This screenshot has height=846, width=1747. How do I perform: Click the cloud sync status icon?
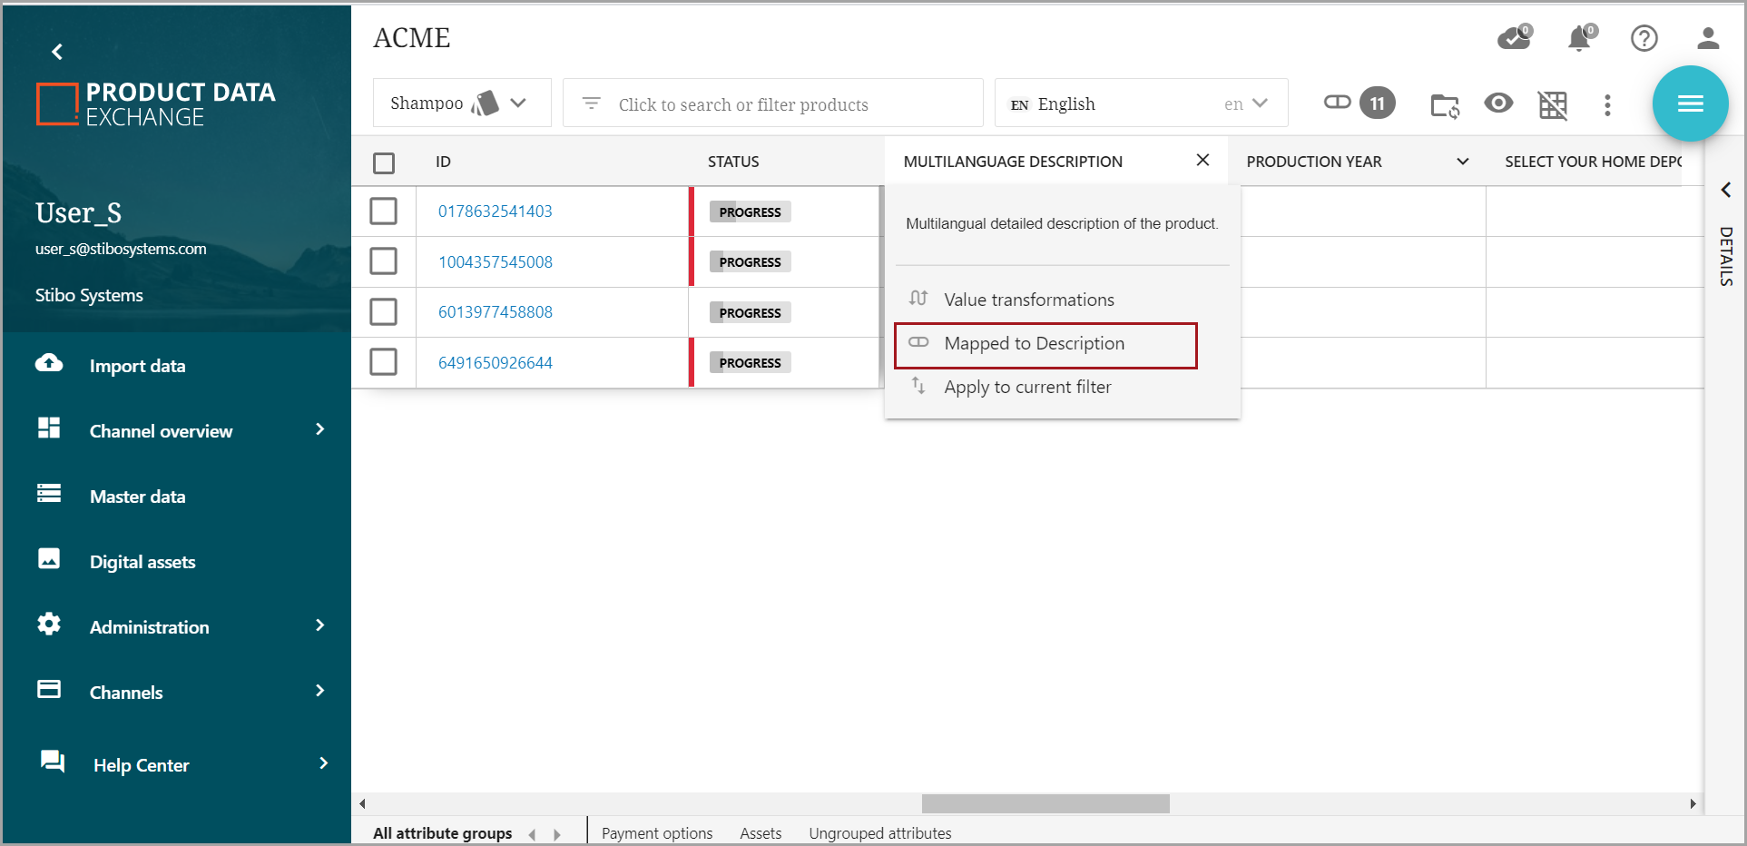(x=1513, y=38)
